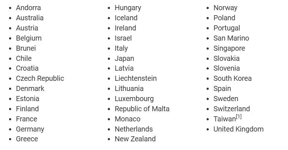Click on Czech Republic in the list
Screen dimensions: 288x150
(40, 78)
